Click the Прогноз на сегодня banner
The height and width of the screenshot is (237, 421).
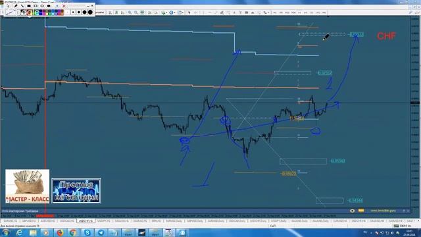(76, 191)
